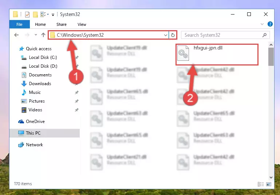Click the pin icon next to Pictures
This screenshot has width=280, height=195.
(x=76, y=101)
